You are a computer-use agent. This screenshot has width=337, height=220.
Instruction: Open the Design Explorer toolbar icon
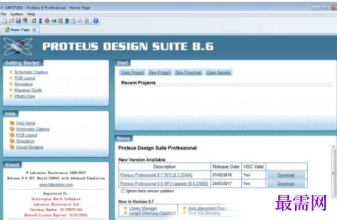click(67, 21)
